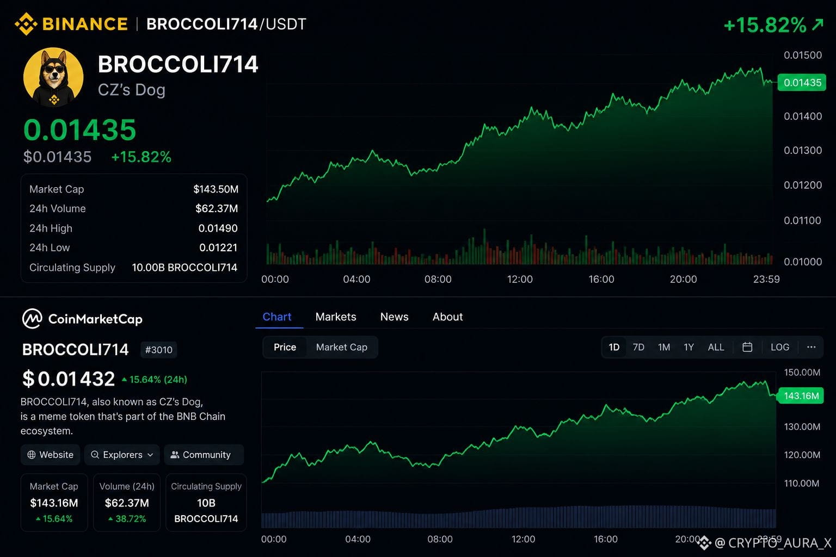This screenshot has height=557, width=836.
Task: Expand the Explorers dropdown
Action: coord(122,455)
